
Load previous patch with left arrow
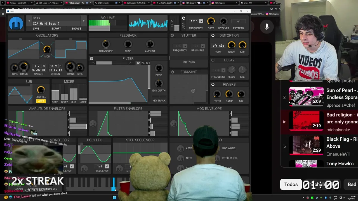(29, 21)
